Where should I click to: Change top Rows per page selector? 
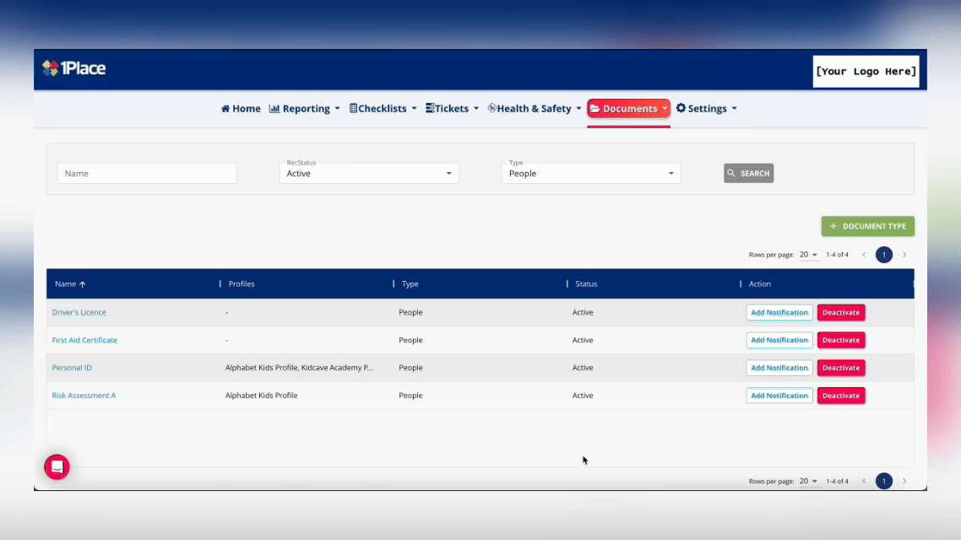coord(809,255)
